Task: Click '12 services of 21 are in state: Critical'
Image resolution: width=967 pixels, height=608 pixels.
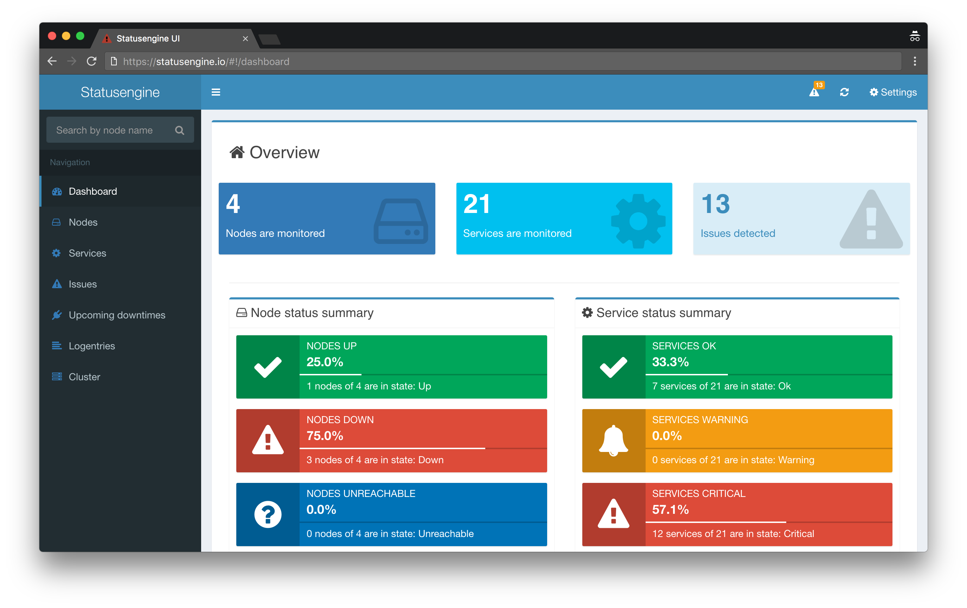Action: (x=733, y=534)
